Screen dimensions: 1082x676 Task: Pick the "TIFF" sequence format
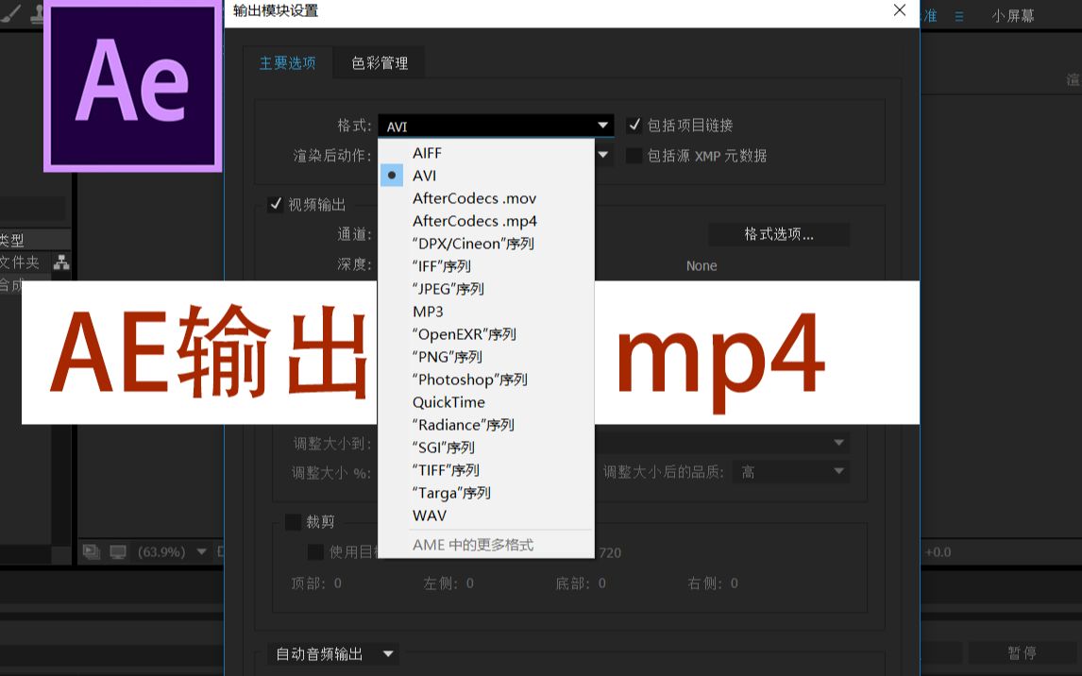click(x=486, y=470)
